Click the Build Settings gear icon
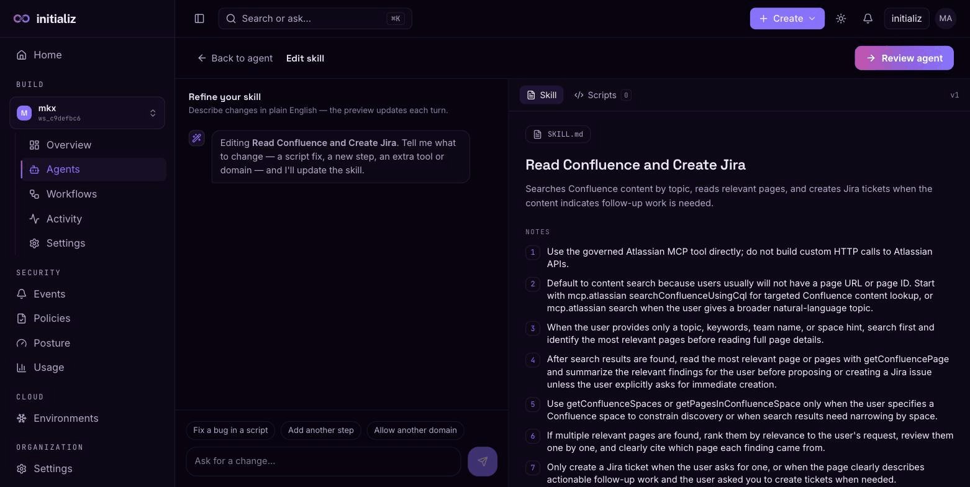Viewport: 970px width, 487px height. (x=34, y=243)
